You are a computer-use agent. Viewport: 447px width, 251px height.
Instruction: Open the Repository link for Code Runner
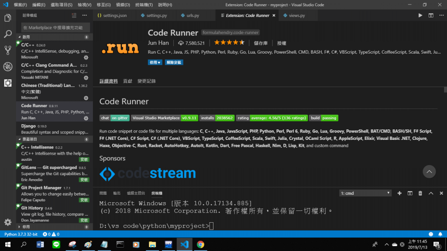pyautogui.click(x=261, y=43)
